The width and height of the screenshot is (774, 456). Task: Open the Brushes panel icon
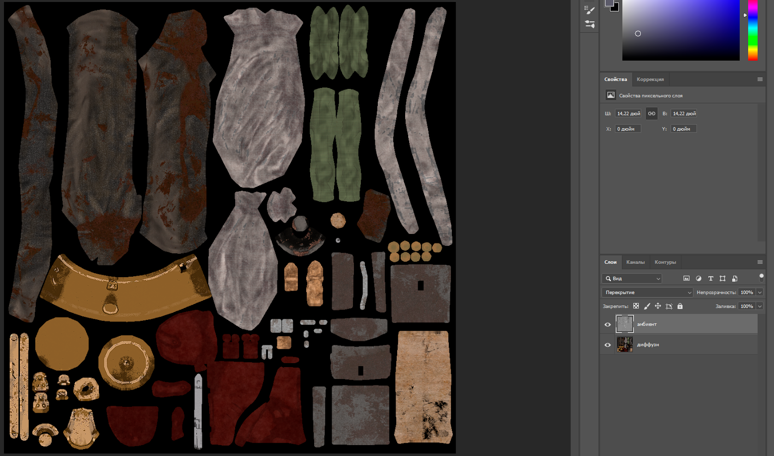[590, 24]
